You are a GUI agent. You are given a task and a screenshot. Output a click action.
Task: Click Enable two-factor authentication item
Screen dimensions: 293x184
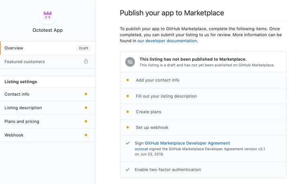click(203, 170)
